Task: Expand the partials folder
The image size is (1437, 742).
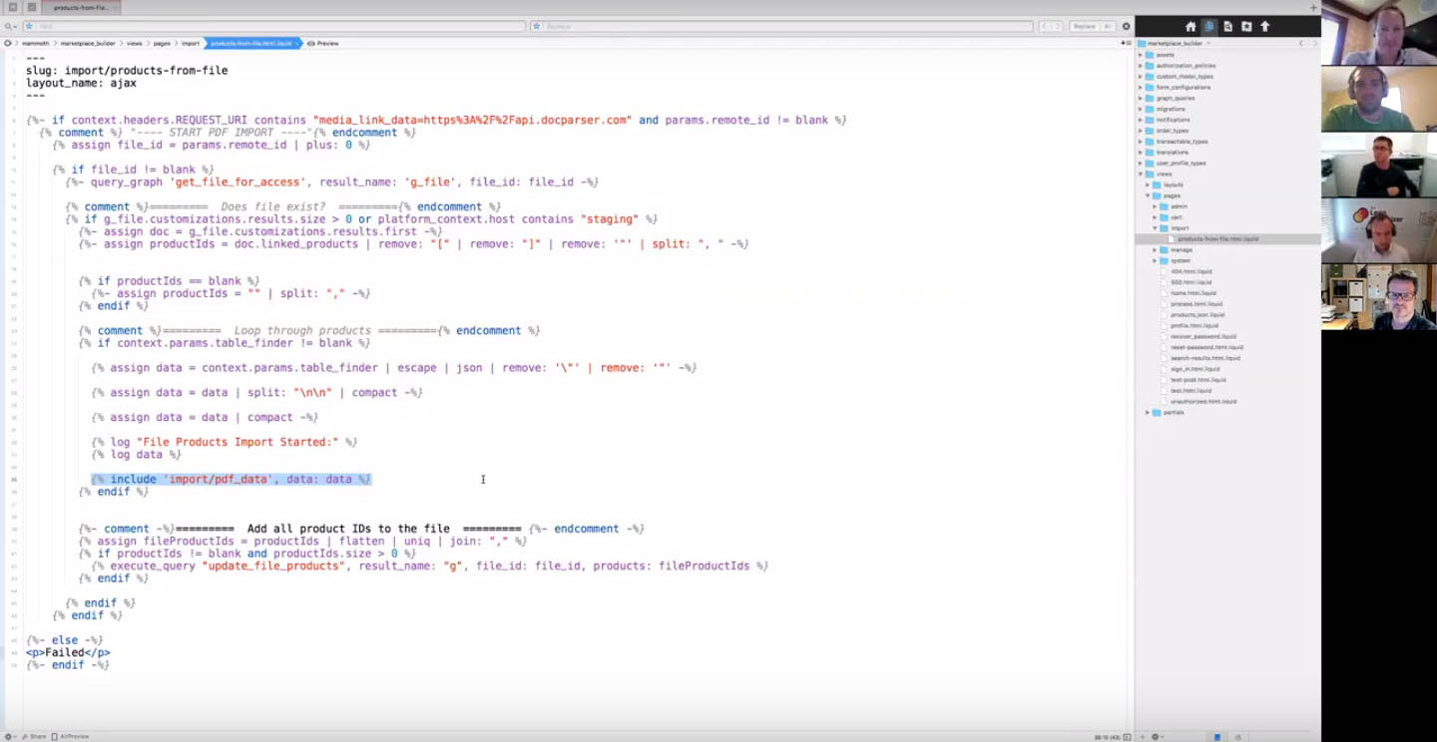Action: pos(1148,412)
